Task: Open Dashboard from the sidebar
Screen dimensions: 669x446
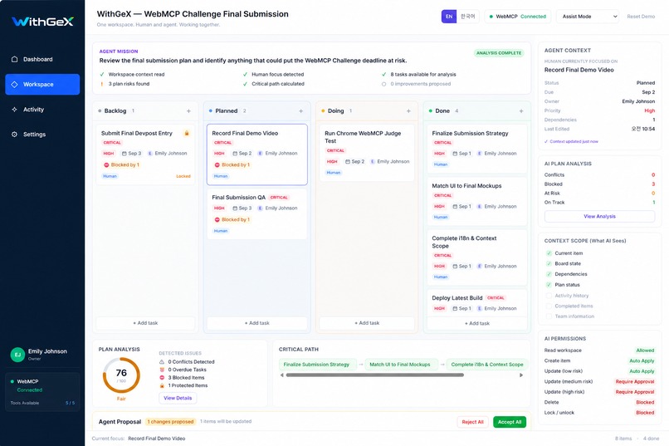Action: (x=42, y=59)
